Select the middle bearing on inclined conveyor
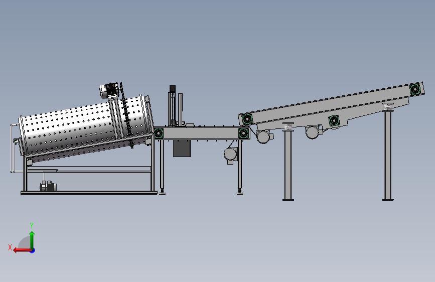The image size is (435, 282). pyautogui.click(x=334, y=121)
